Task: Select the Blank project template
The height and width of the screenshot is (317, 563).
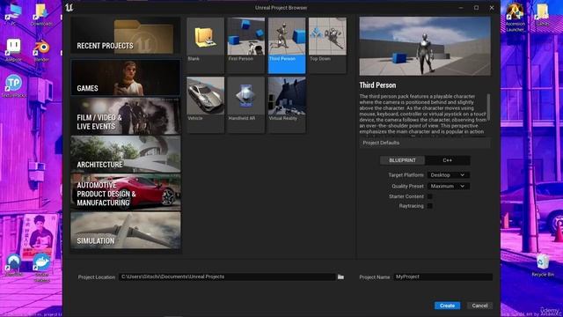Action: click(x=205, y=45)
